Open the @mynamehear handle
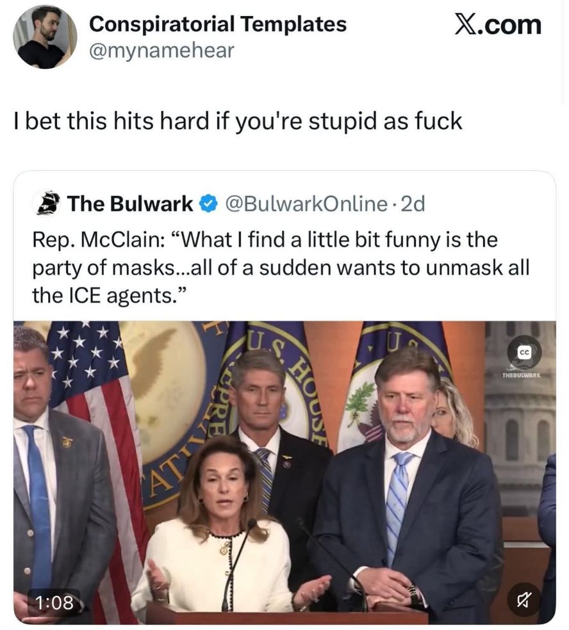 (x=161, y=51)
